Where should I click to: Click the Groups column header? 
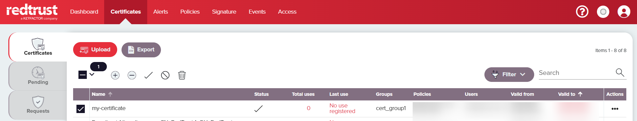point(384,94)
